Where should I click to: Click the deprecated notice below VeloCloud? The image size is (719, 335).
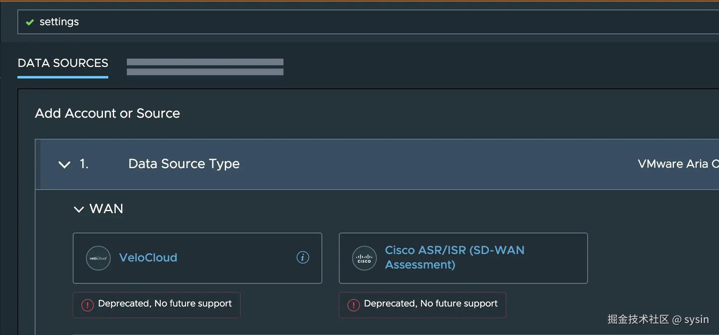pyautogui.click(x=164, y=304)
